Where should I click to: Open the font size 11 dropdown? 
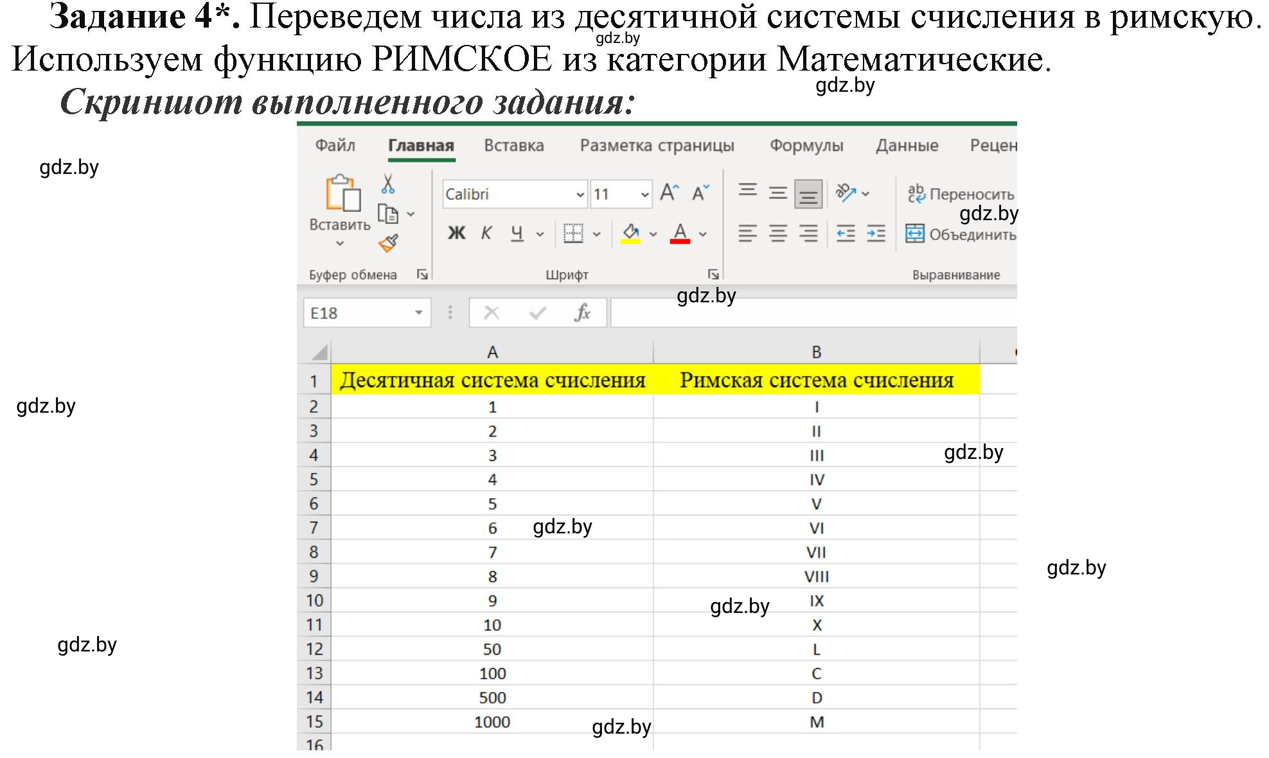pyautogui.click(x=644, y=194)
